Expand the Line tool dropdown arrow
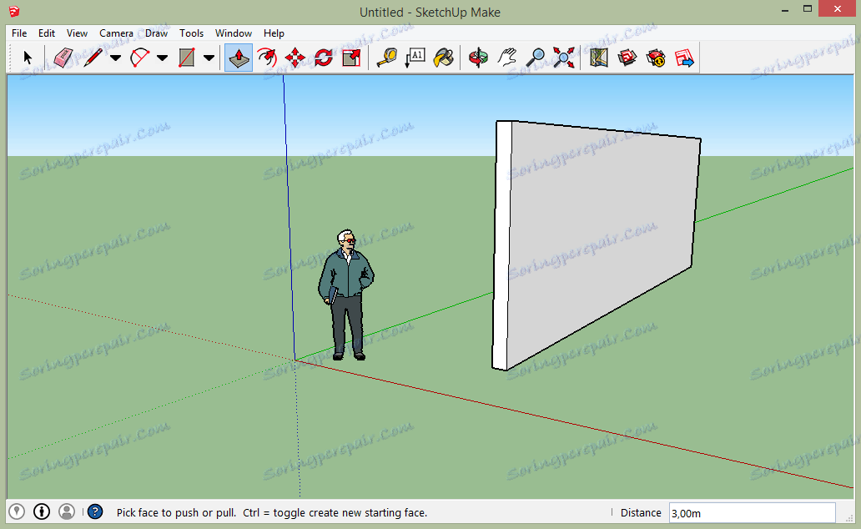This screenshot has width=861, height=529. [x=115, y=58]
